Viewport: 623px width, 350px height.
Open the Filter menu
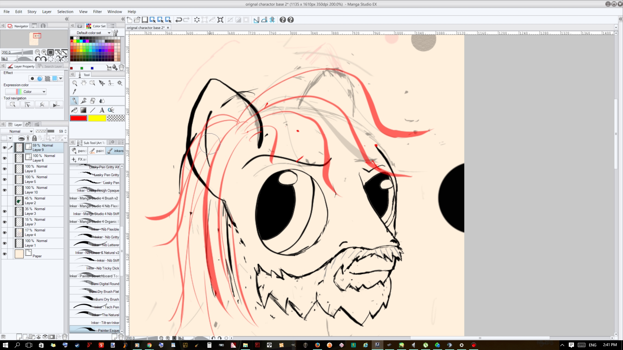(x=97, y=12)
